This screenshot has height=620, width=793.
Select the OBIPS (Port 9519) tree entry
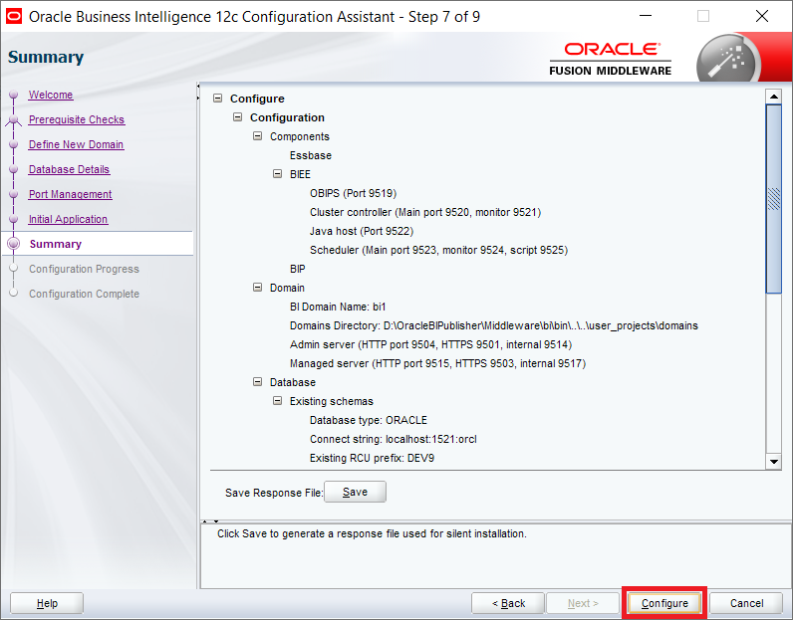coord(353,193)
